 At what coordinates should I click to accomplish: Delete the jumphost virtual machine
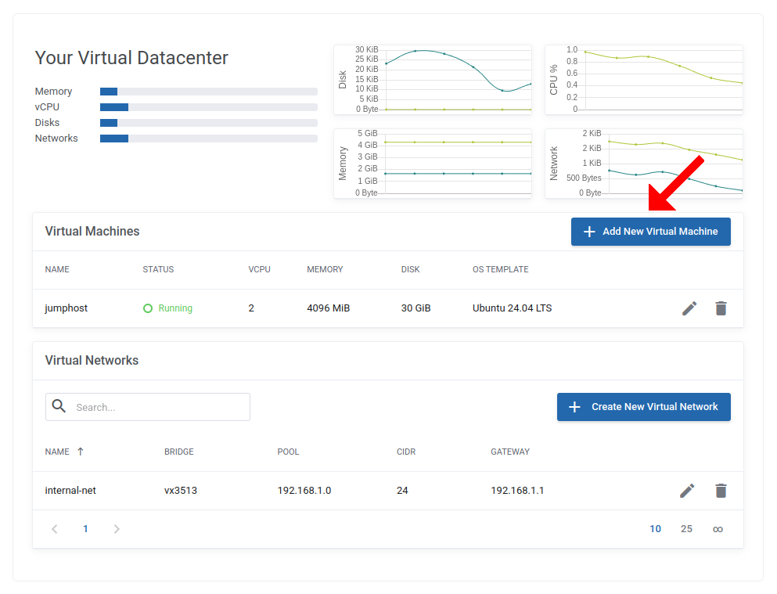tap(721, 308)
